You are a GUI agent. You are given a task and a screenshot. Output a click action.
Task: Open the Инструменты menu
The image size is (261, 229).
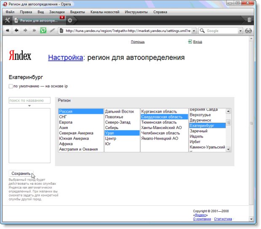[136, 12]
